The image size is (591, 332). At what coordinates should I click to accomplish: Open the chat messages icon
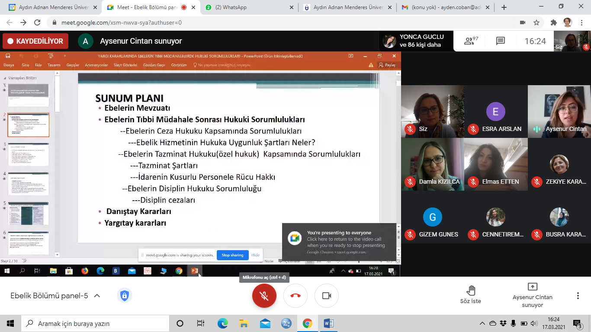501,41
